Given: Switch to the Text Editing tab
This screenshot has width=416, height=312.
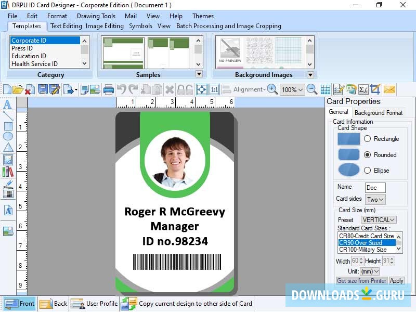Looking at the screenshot, I should point(66,25).
